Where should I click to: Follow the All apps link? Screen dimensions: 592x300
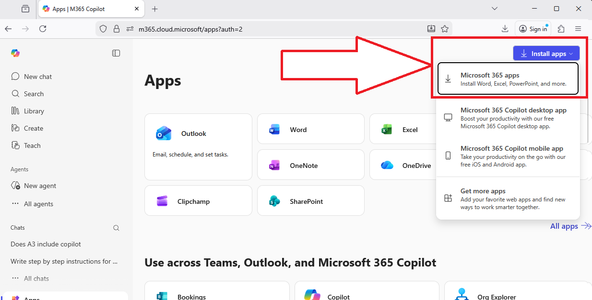coord(565,226)
